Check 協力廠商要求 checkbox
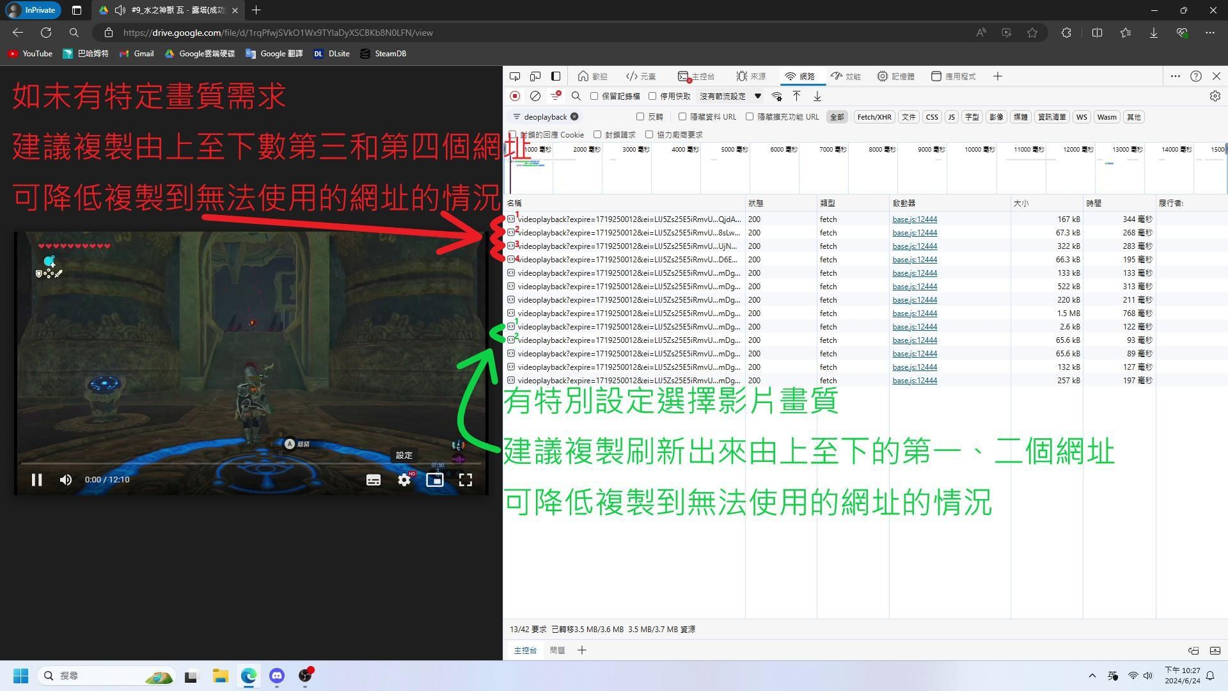This screenshot has height=691, width=1228. click(649, 134)
